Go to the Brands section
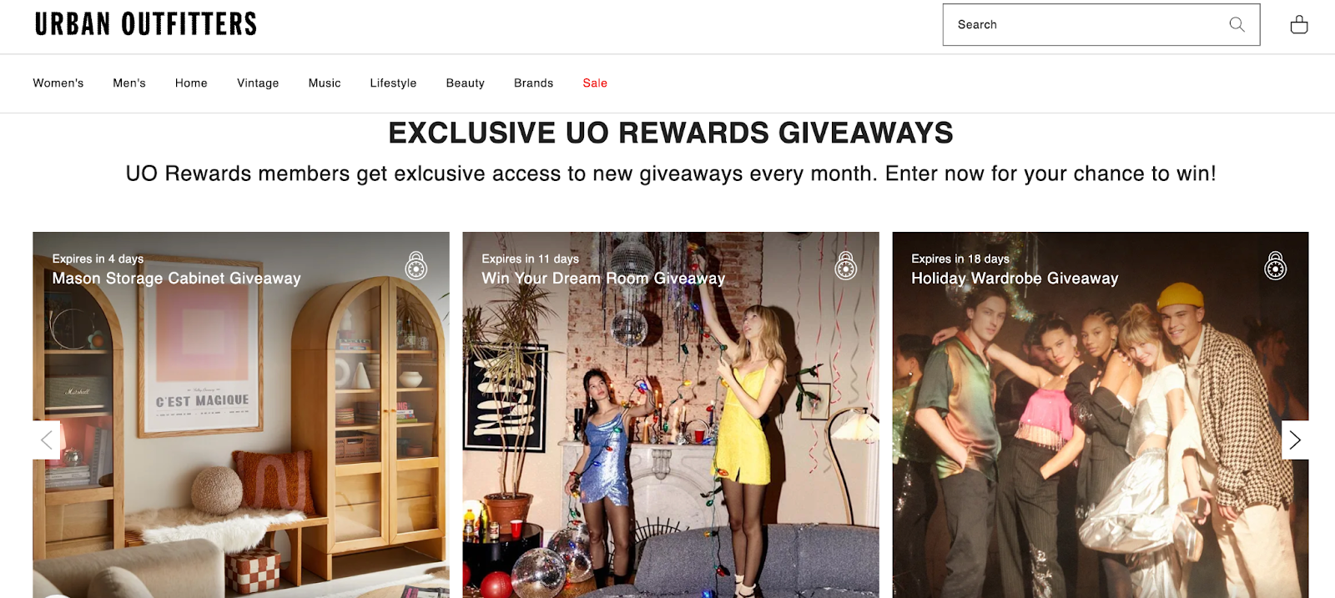The width and height of the screenshot is (1335, 598). 533,83
